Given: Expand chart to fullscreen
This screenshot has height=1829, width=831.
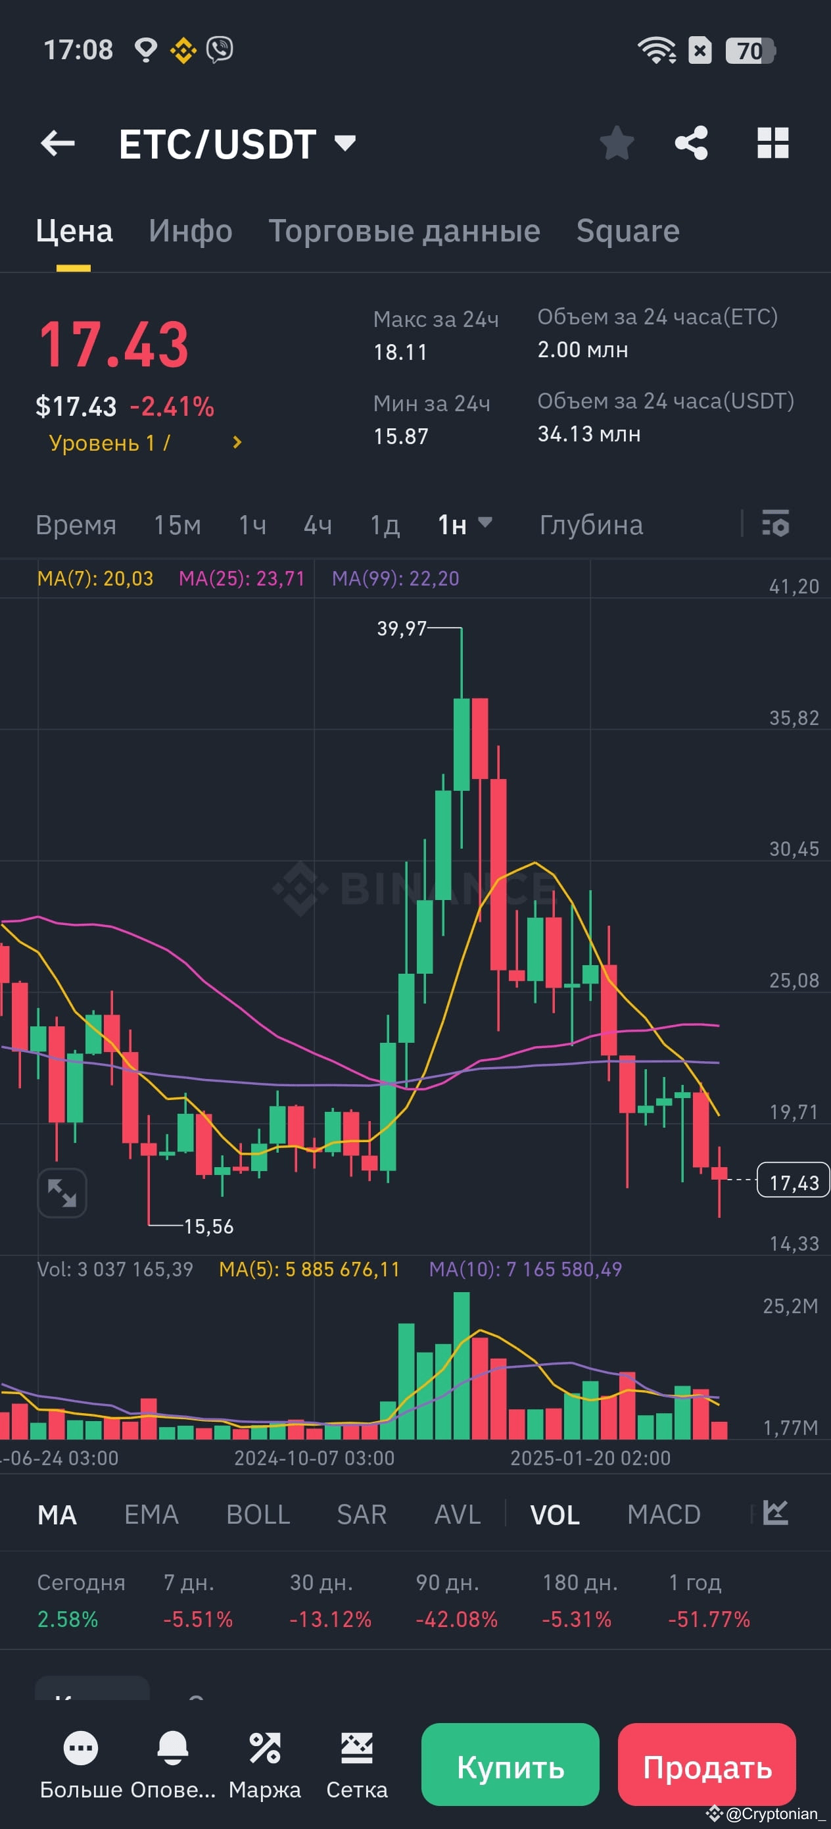Looking at the screenshot, I should [x=62, y=1192].
